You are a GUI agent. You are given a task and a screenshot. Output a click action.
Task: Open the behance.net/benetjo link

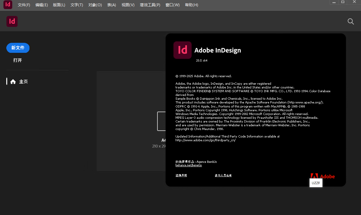188,165
